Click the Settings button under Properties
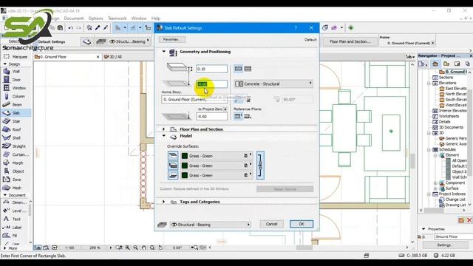Image resolution: width=473 pixels, height=266 pixels. [444, 245]
